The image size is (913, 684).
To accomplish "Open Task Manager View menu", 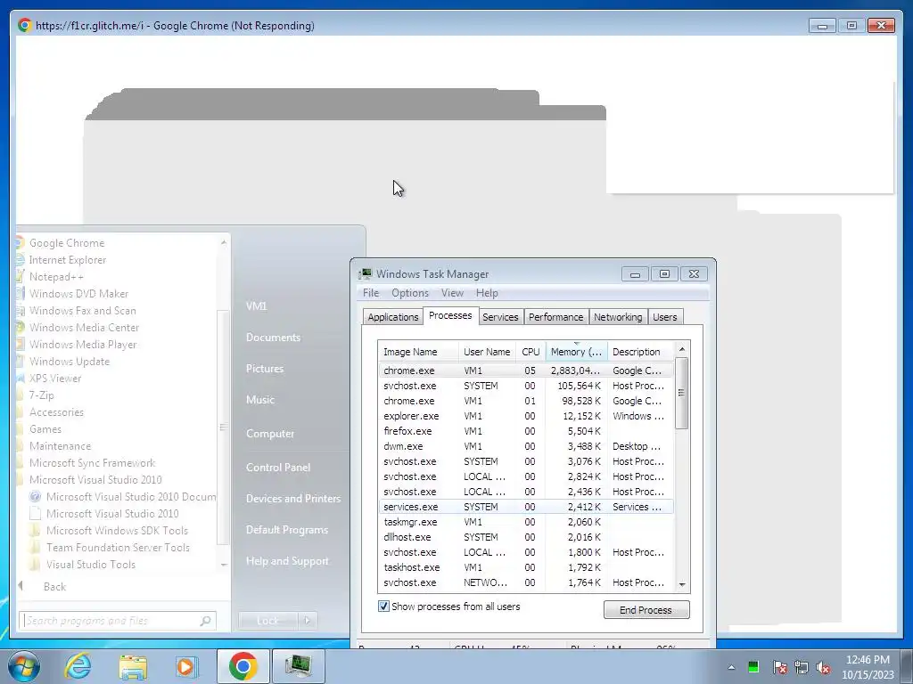I will pos(452,292).
